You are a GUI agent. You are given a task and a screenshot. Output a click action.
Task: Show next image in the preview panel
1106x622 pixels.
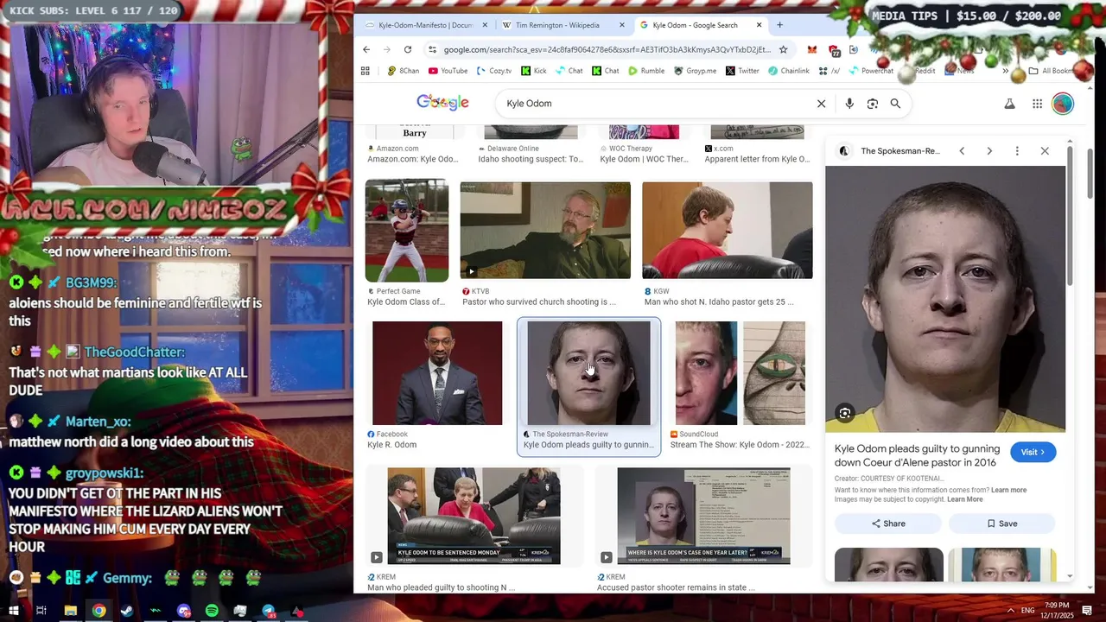click(989, 150)
